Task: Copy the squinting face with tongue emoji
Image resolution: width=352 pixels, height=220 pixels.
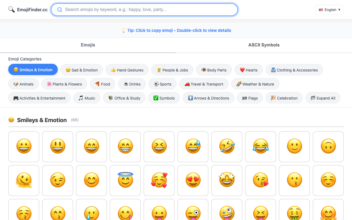Action: tap(260, 210)
